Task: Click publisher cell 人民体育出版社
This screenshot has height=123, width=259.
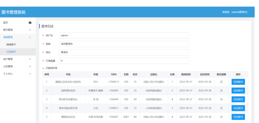Action: 153,108
